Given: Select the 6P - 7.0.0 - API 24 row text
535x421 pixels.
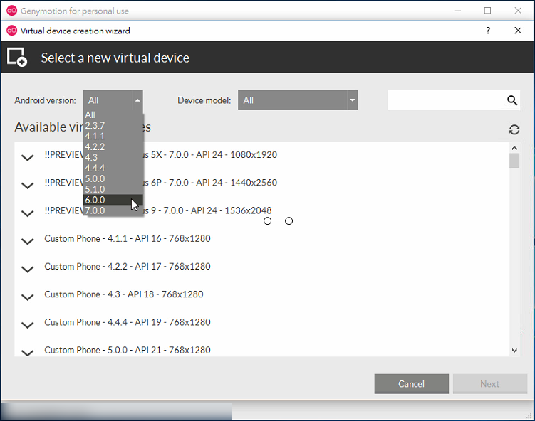Looking at the screenshot, I should (x=210, y=182).
